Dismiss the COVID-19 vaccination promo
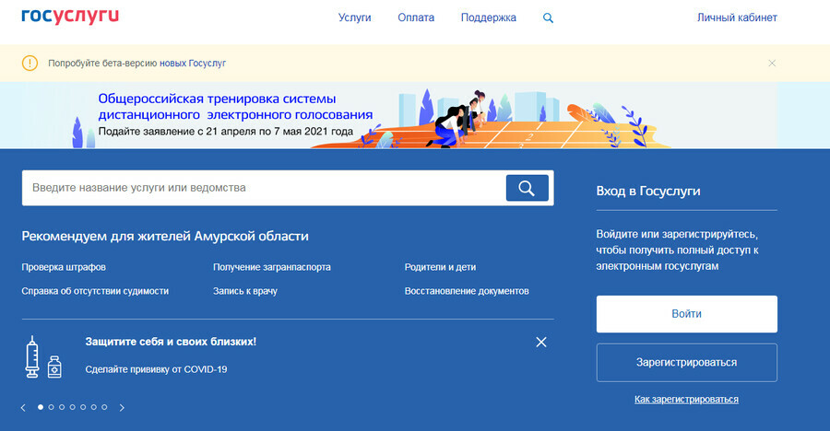830x431 pixels. (x=541, y=343)
